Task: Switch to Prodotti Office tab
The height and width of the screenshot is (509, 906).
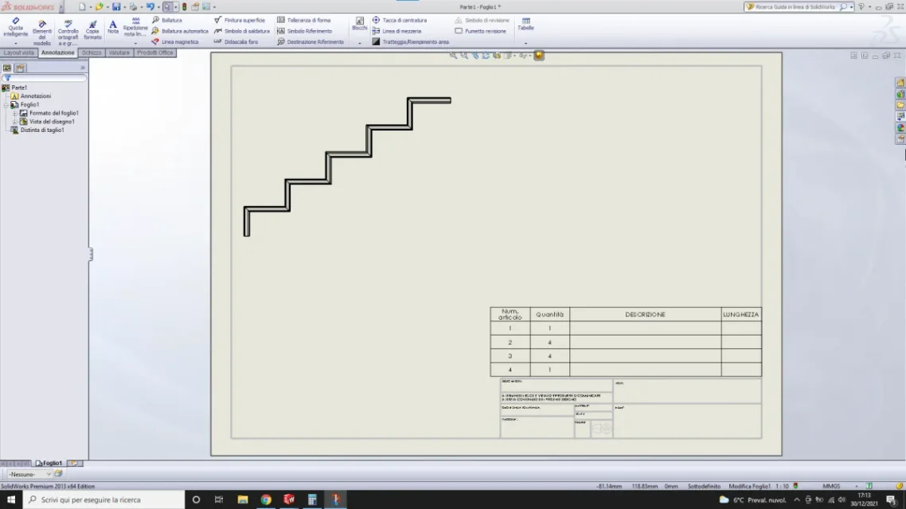Action: [155, 52]
